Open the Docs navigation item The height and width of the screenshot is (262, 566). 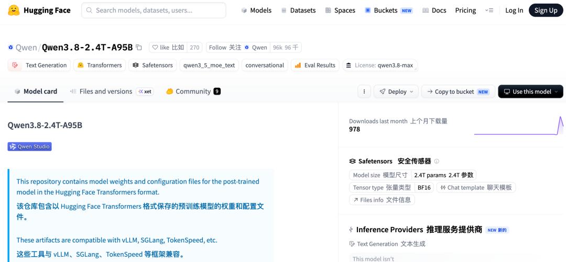(434, 10)
